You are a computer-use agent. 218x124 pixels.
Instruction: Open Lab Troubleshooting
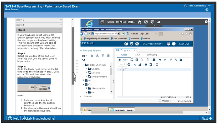[38, 118]
